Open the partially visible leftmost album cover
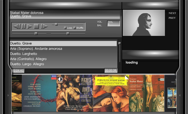Viewport: 188px width, 114px height. pos(17,93)
